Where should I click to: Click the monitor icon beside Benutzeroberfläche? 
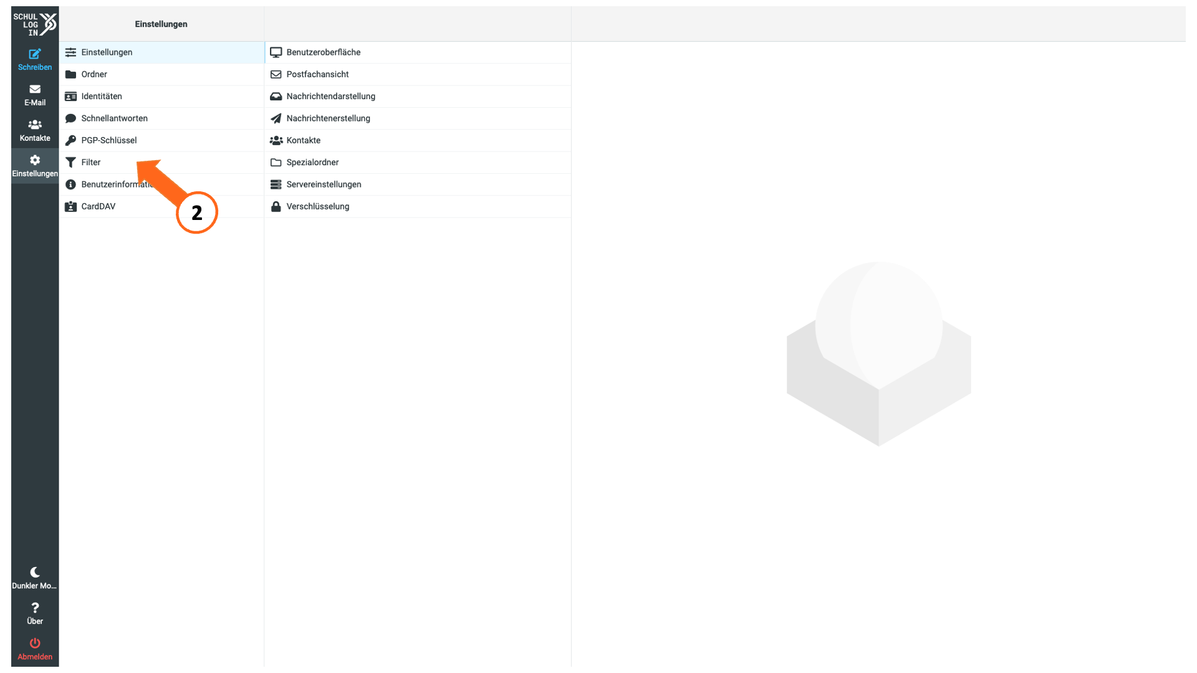click(276, 52)
